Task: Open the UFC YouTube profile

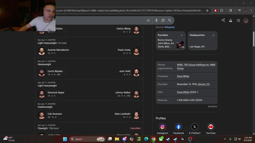Action: click(210, 127)
